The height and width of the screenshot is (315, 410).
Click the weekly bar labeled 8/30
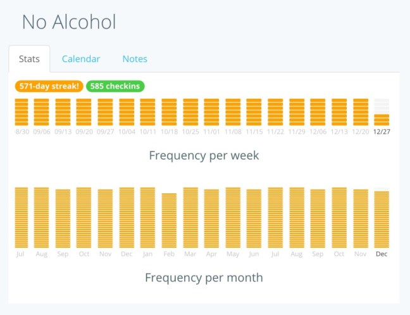point(22,112)
